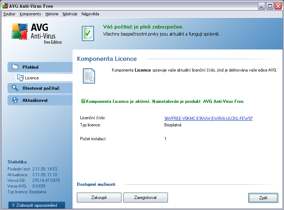Open the Historie menu
284x210 pixels.
52,14
